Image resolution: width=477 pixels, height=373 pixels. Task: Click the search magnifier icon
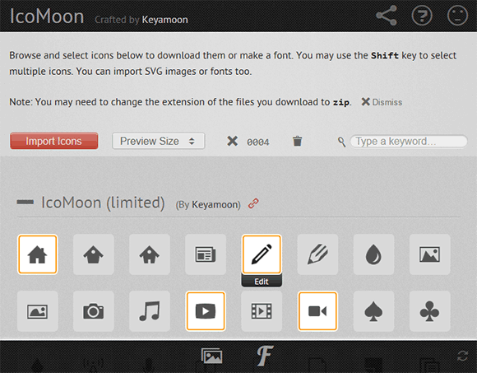(341, 142)
